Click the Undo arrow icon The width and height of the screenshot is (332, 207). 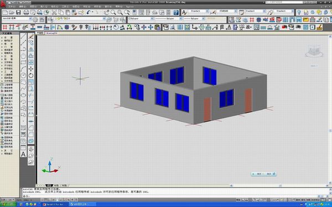click(89, 13)
